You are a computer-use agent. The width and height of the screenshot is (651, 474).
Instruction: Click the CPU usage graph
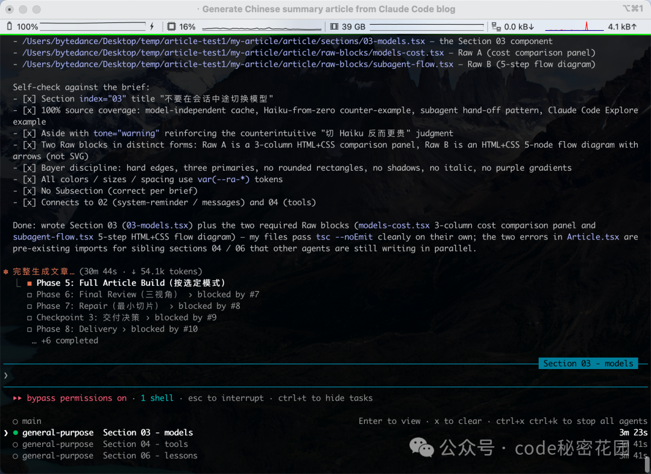pyautogui.click(x=261, y=27)
